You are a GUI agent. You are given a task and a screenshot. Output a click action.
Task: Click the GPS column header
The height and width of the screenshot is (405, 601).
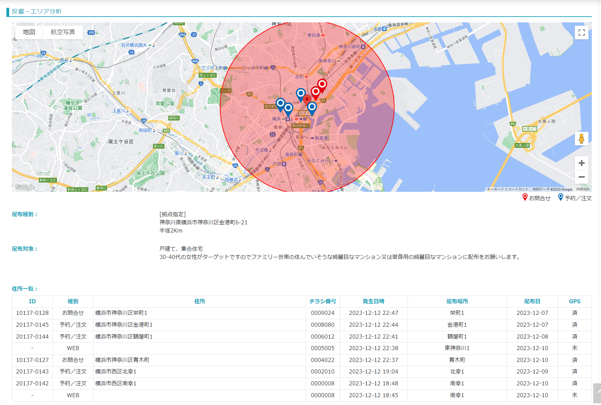(575, 302)
